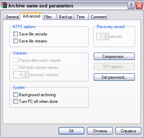Click the question mark help icon
144x138 pixels.
click(131, 5)
